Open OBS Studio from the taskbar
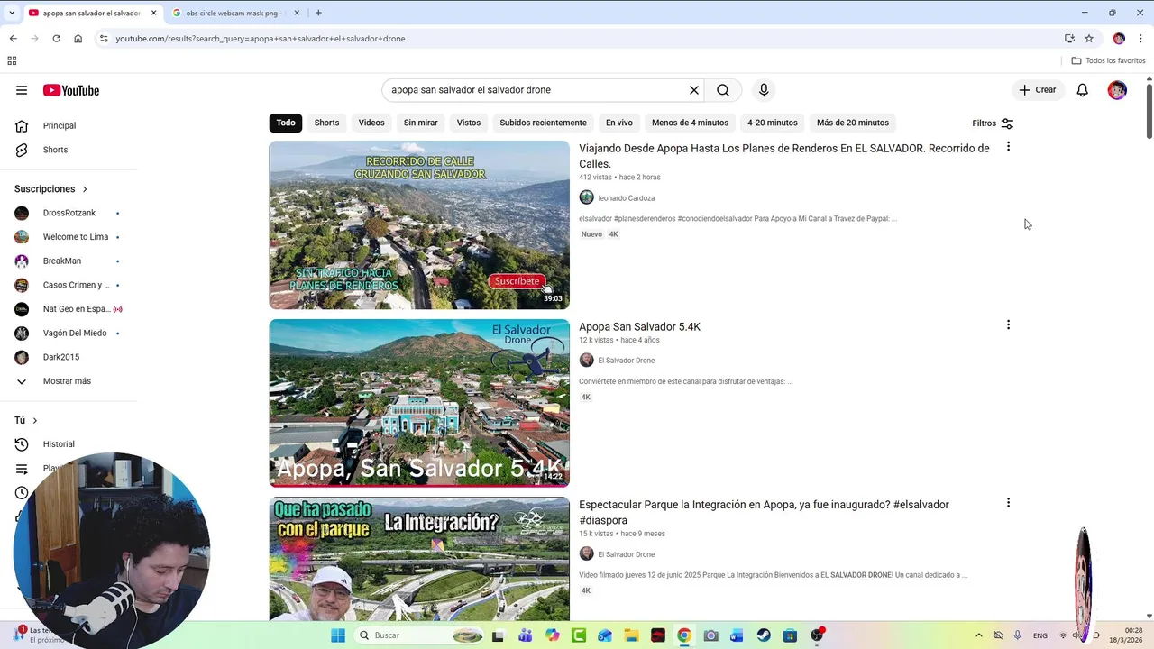The width and height of the screenshot is (1154, 649). tap(817, 635)
